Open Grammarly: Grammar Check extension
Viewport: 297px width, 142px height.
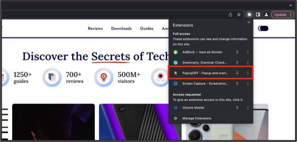click(205, 62)
